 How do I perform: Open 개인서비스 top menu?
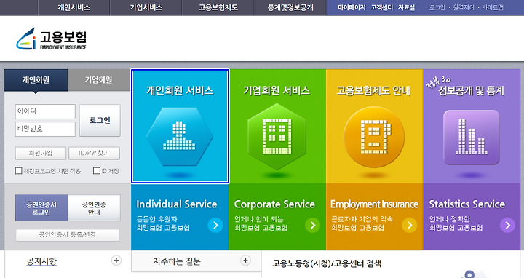click(74, 7)
